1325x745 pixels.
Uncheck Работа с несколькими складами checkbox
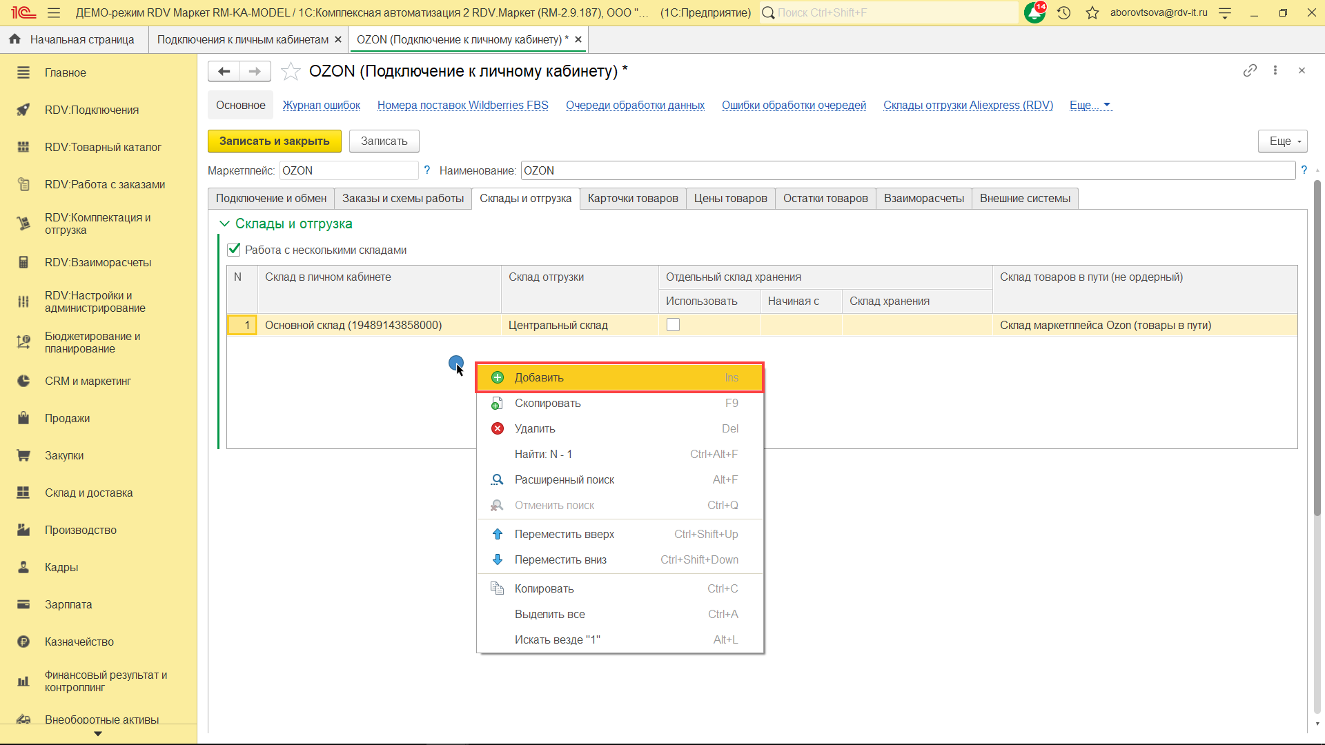click(234, 250)
